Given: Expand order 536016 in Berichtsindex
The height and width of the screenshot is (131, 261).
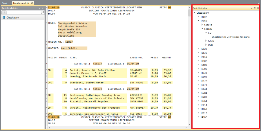Looking at the screenshot, I should 202,25.
